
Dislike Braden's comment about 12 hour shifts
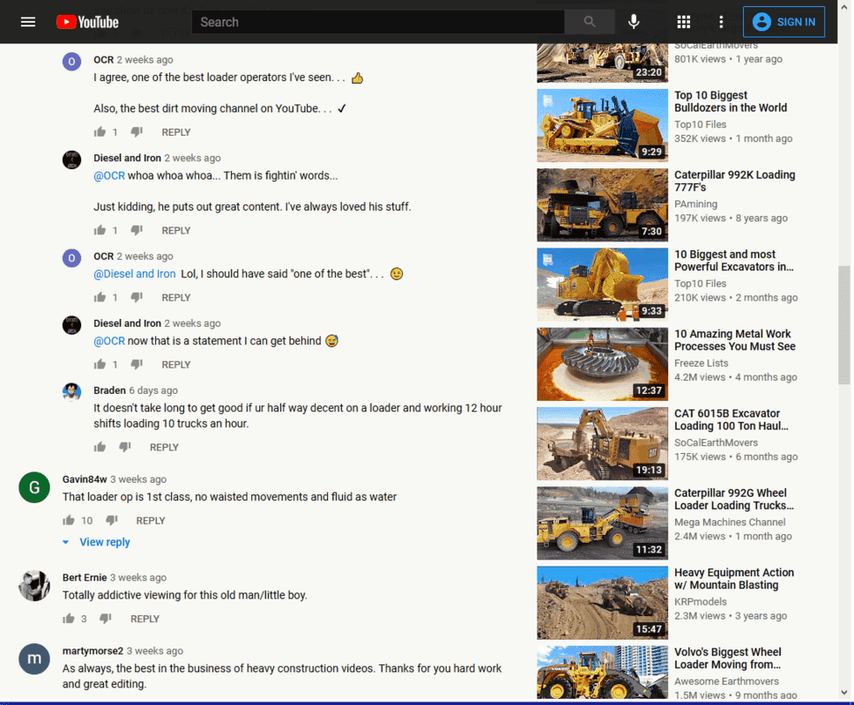pyautogui.click(x=125, y=447)
